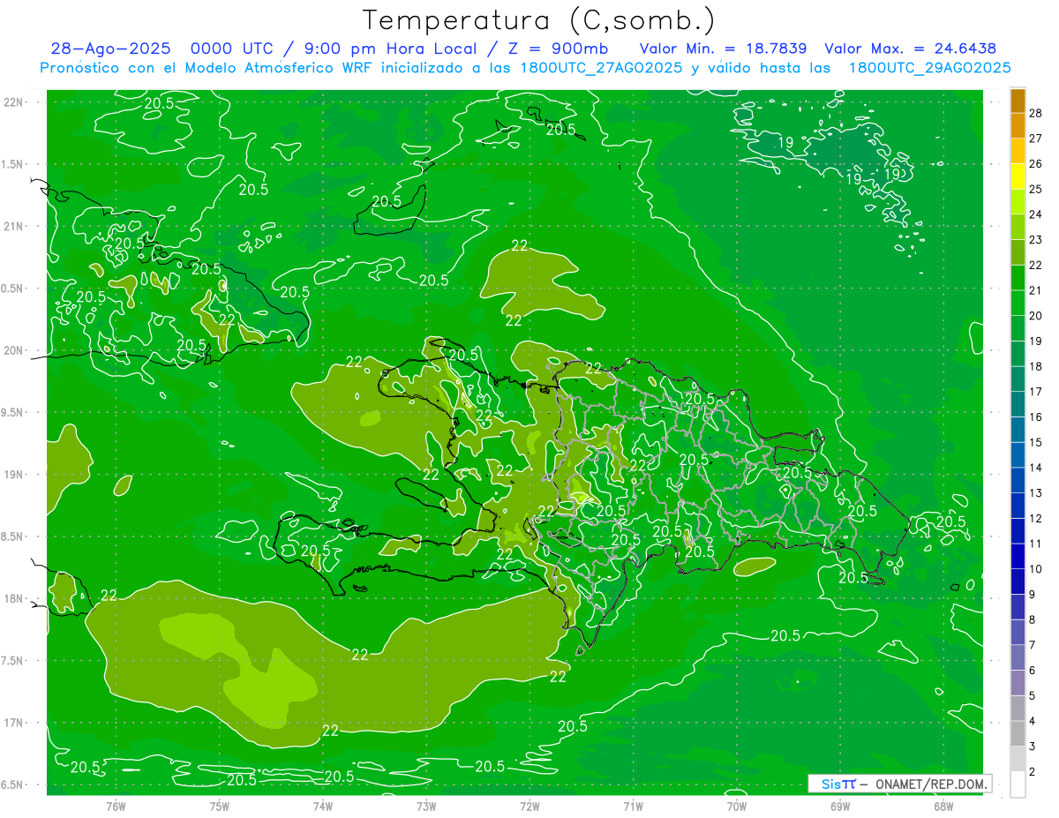Click 'Valor Min. = 18.7839' value
1059x818 pixels.
724,49
